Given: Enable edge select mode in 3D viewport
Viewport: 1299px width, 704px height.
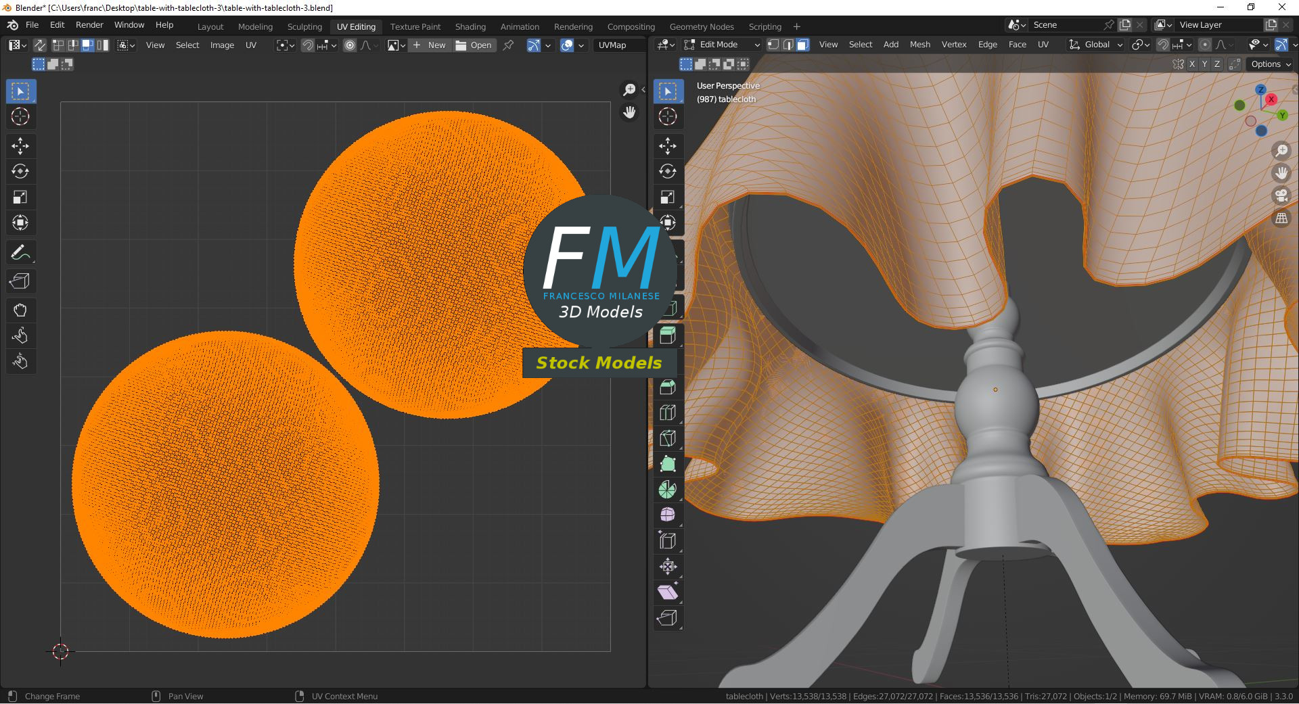Looking at the screenshot, I should point(788,45).
